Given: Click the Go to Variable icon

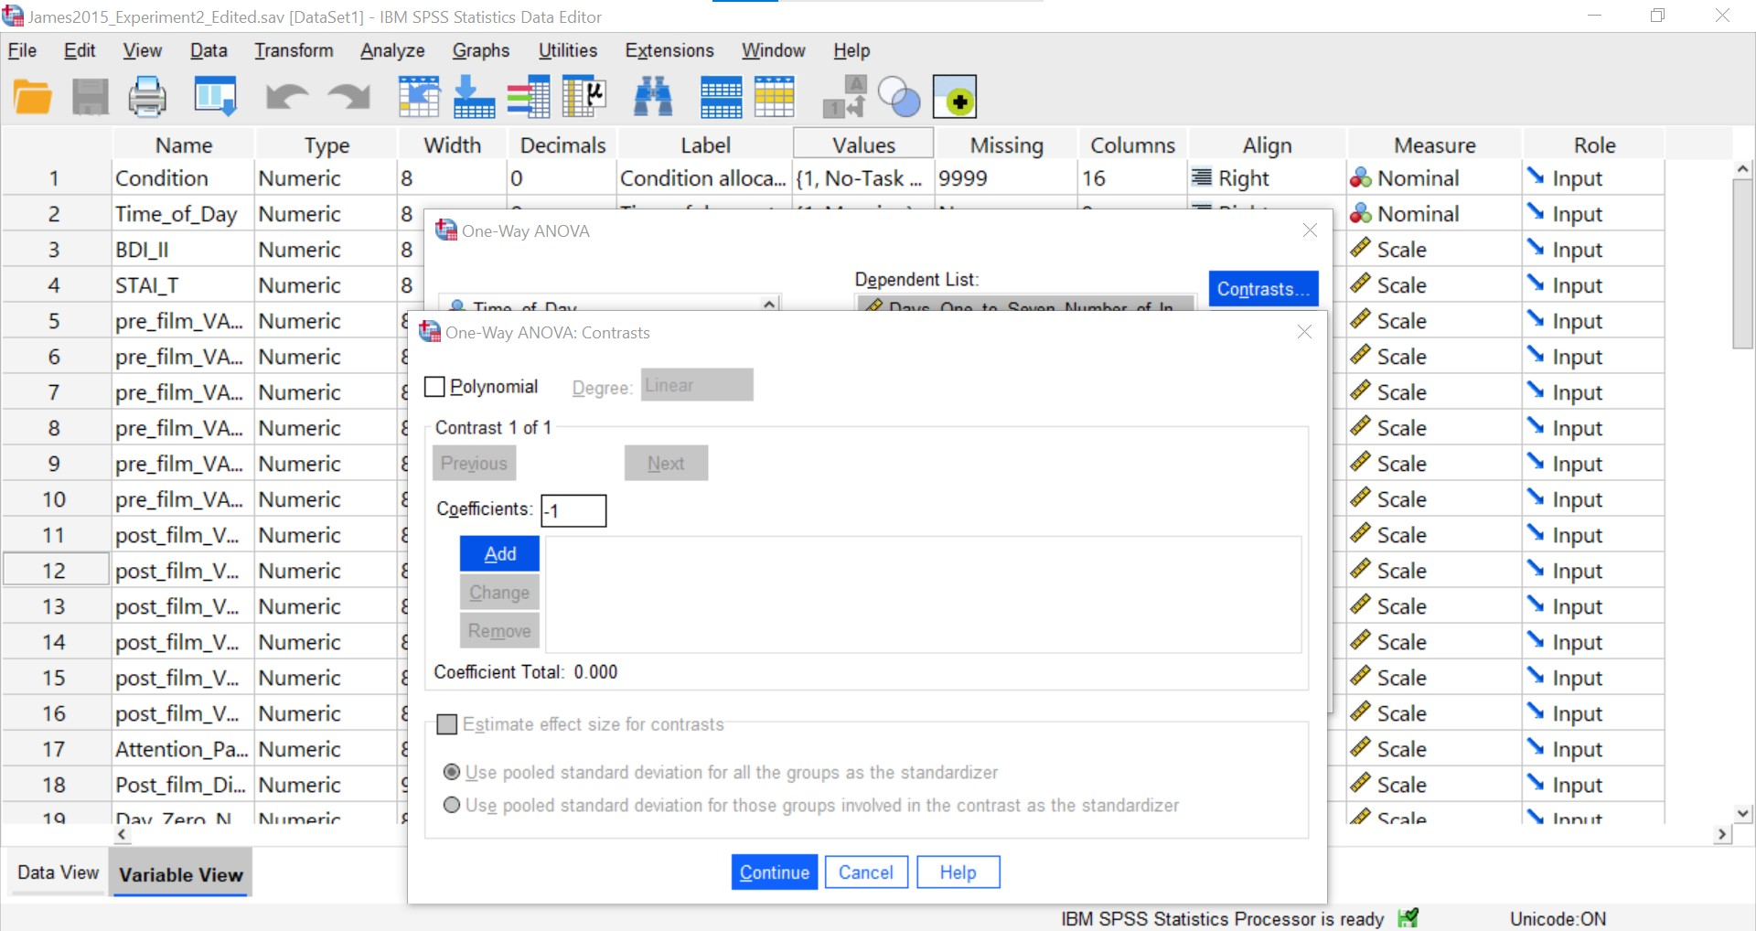Looking at the screenshot, I should [x=474, y=97].
